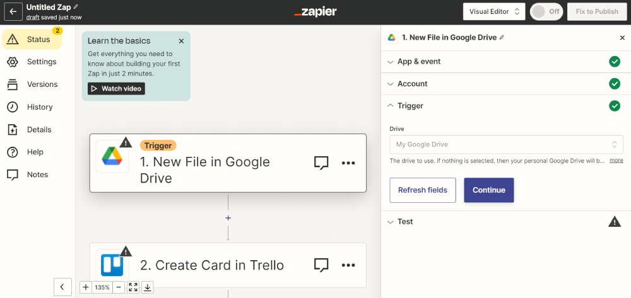This screenshot has height=298, width=631.
Task: Click the warning icon on Google Drive step
Action: click(126, 142)
